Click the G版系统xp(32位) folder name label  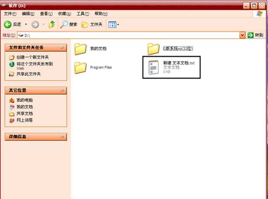tap(178, 48)
